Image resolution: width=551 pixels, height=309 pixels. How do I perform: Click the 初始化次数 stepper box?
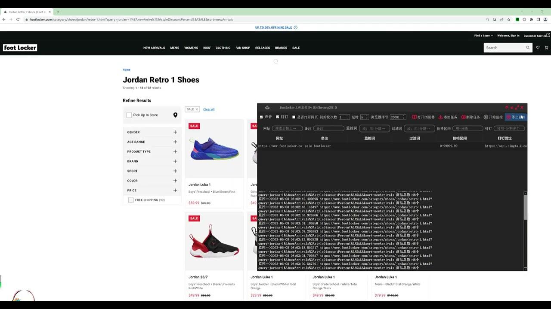point(344,117)
